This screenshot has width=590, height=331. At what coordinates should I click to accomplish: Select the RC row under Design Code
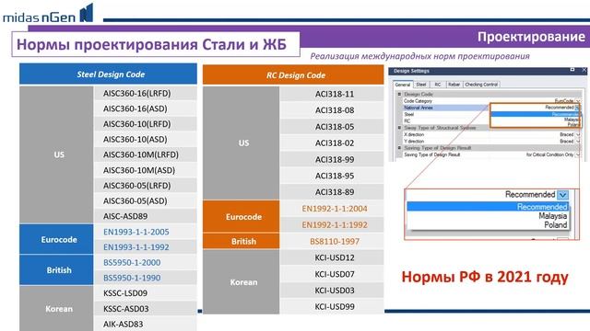[446, 121]
